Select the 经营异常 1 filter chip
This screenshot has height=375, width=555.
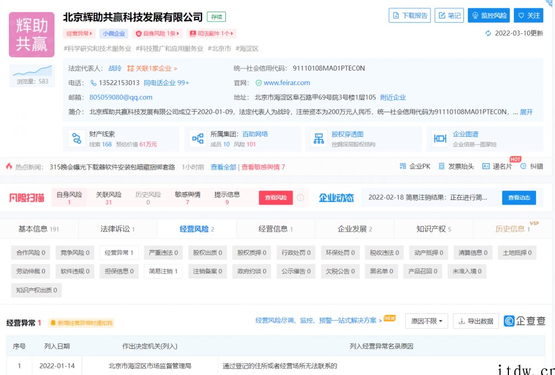point(119,253)
